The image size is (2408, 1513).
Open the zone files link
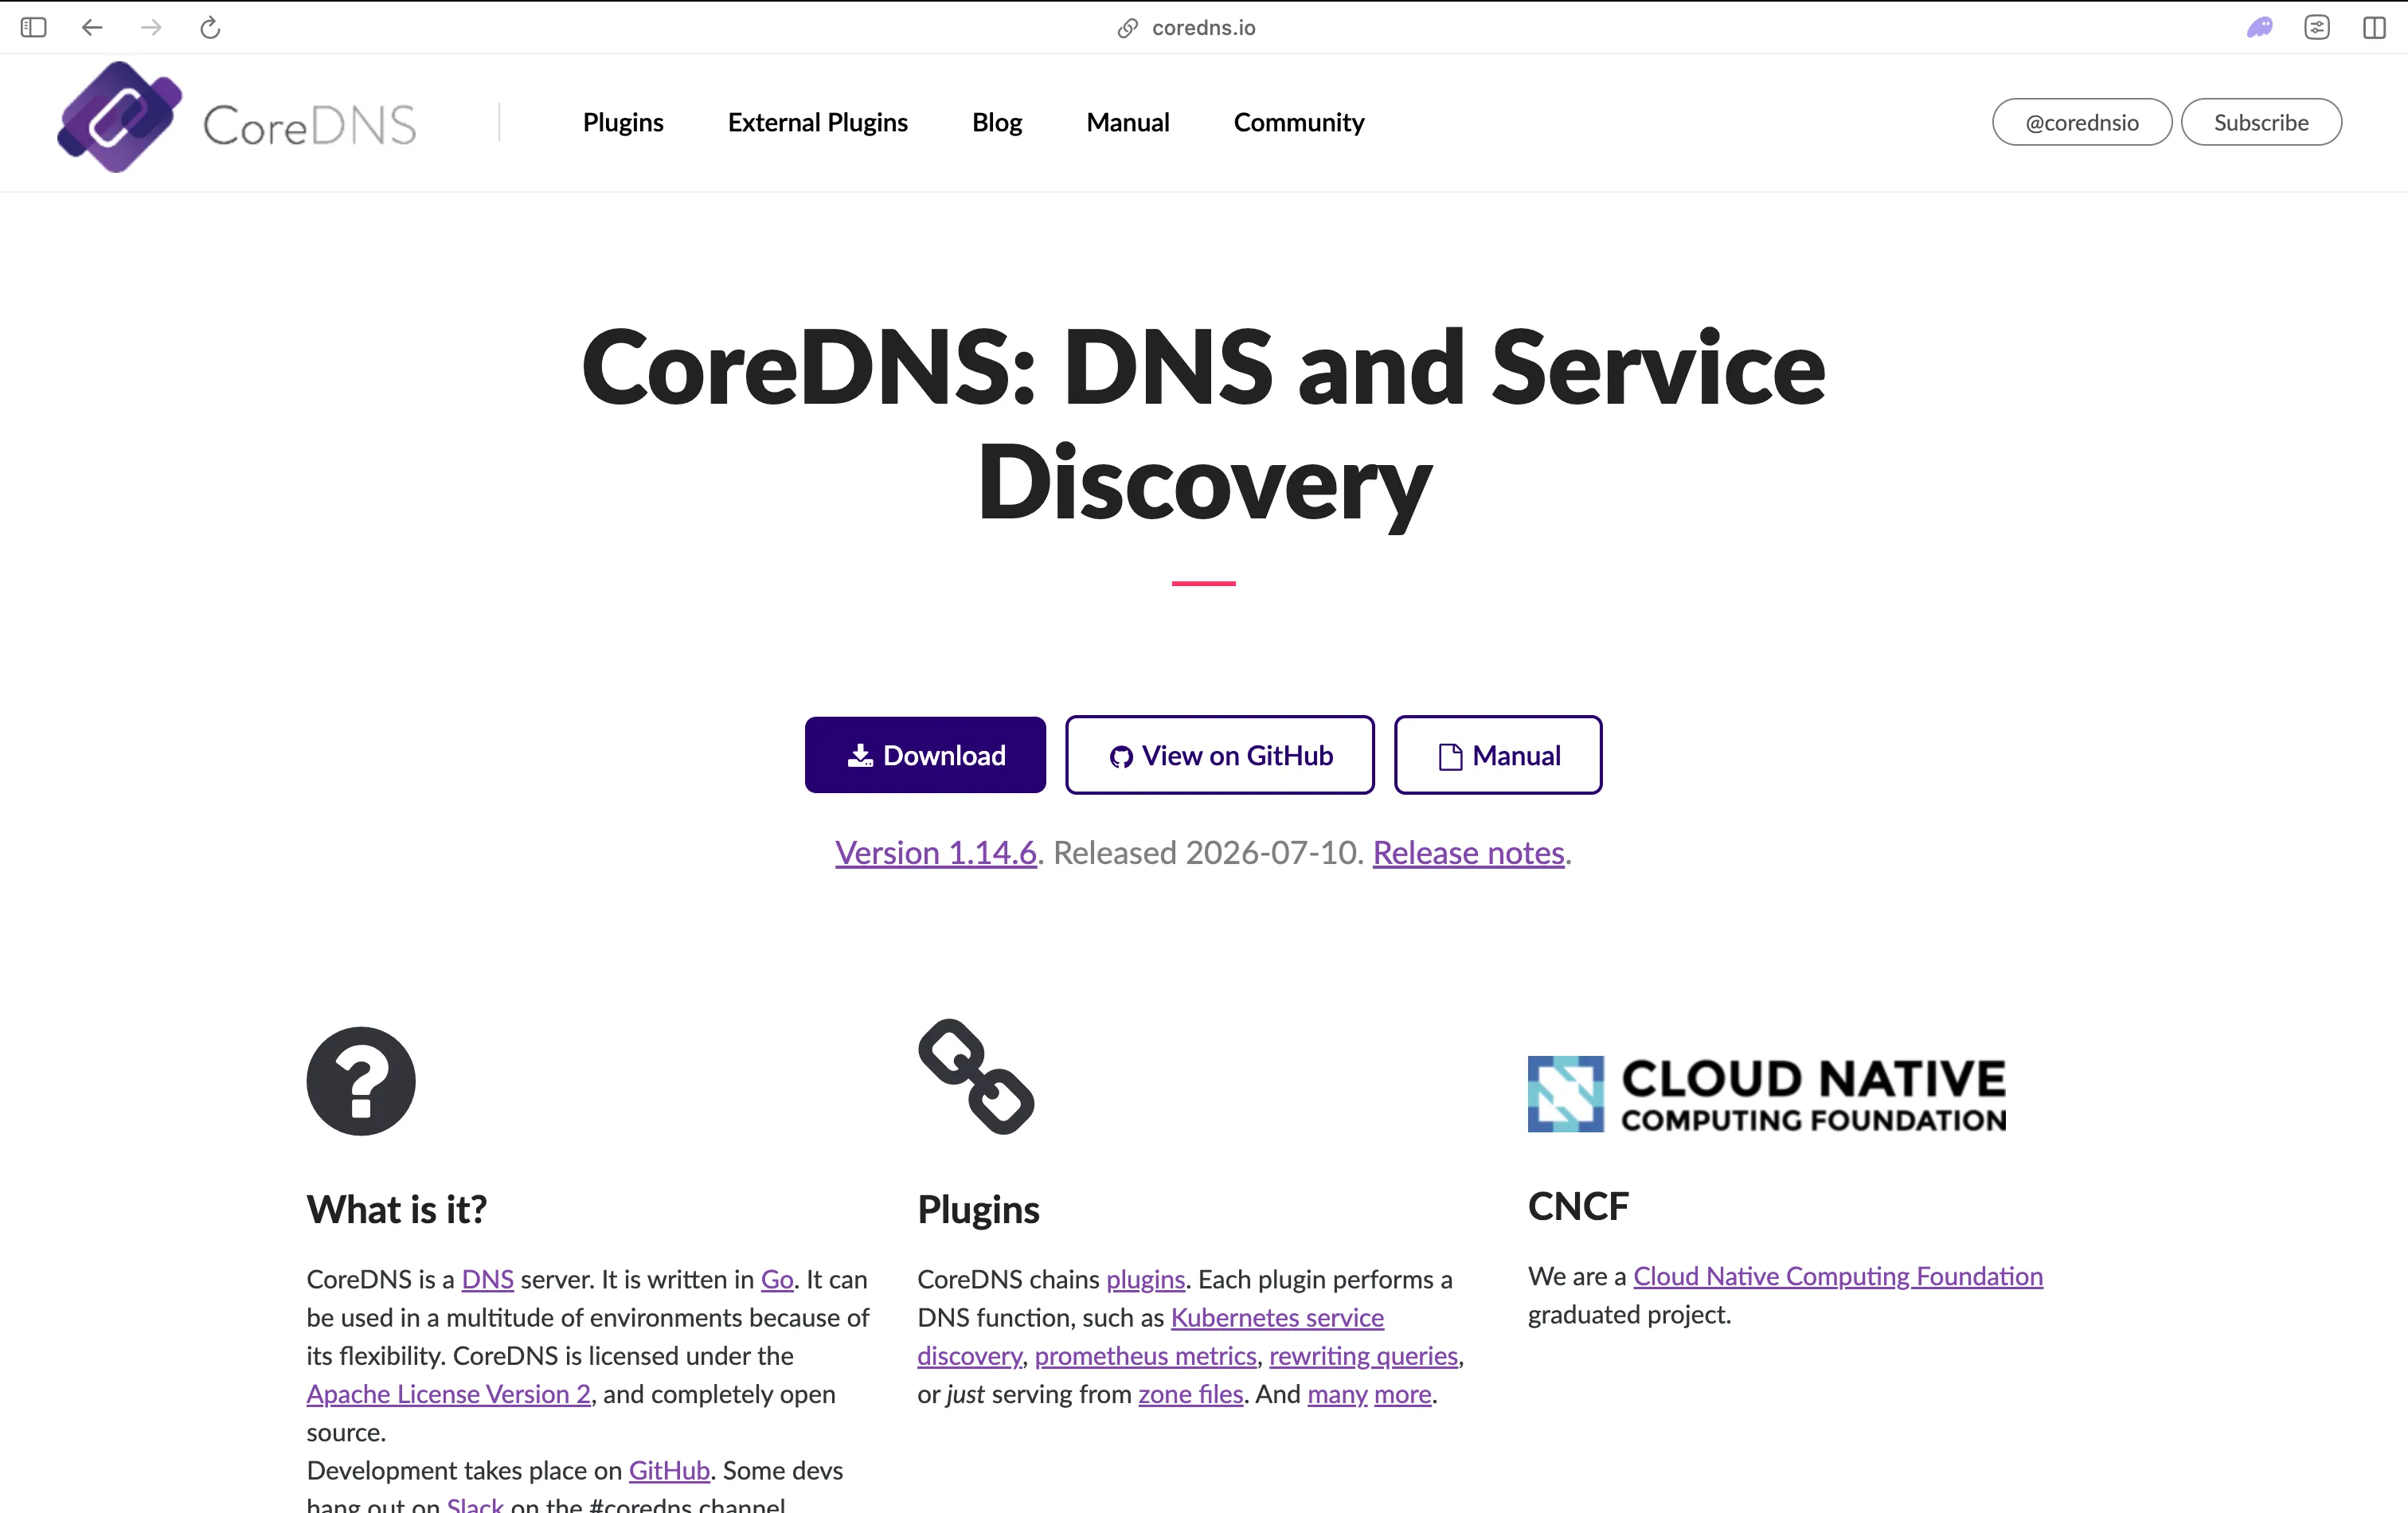[1190, 1394]
